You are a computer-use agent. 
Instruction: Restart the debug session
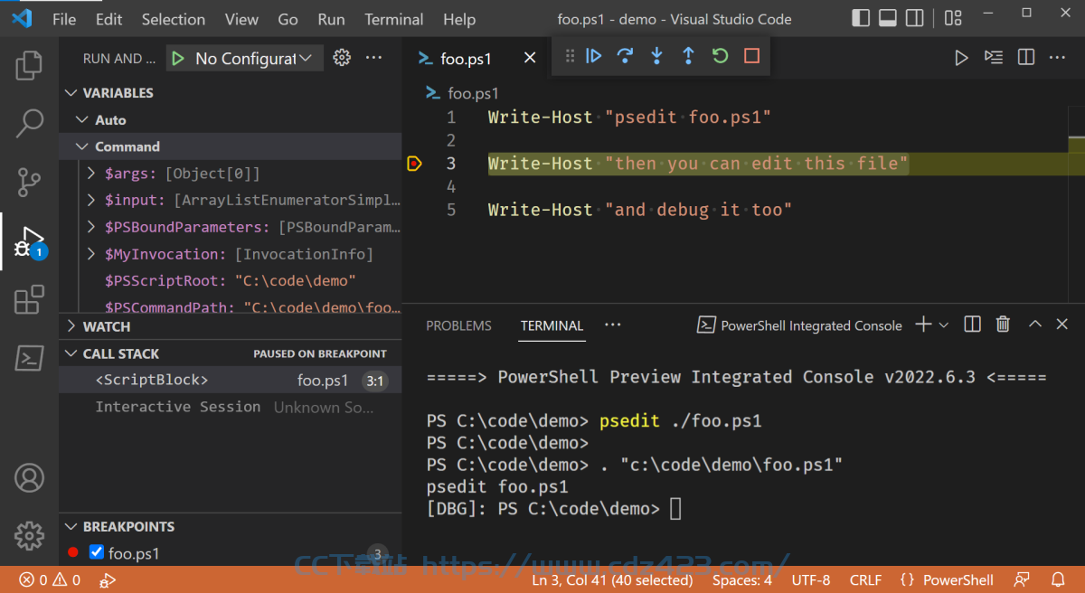pyautogui.click(x=720, y=56)
